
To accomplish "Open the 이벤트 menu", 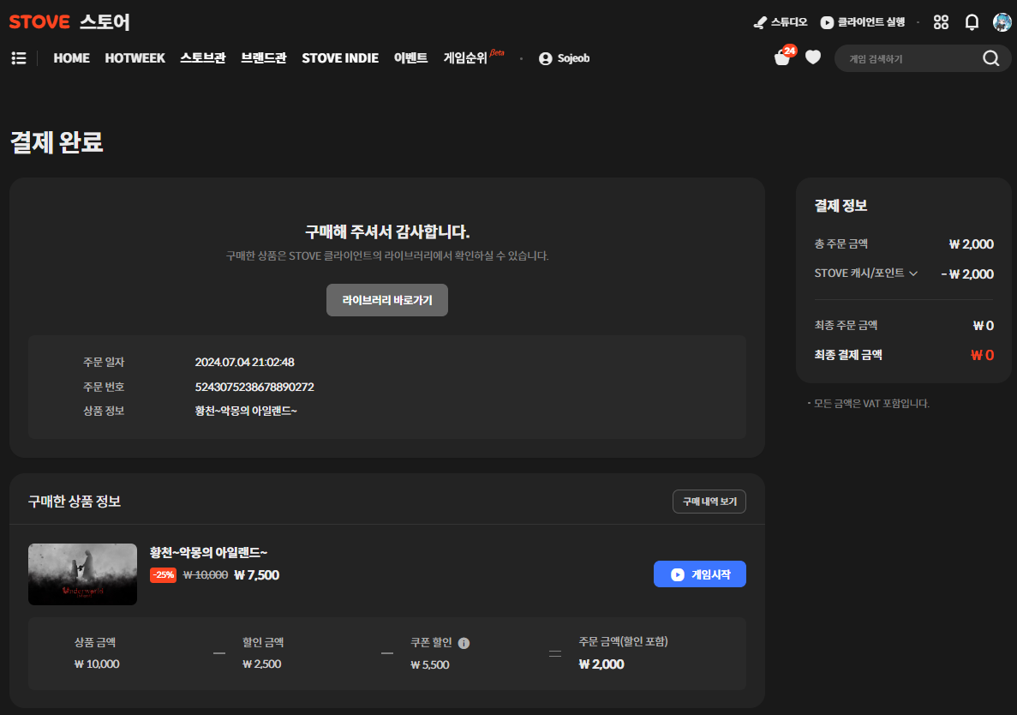I will coord(411,58).
